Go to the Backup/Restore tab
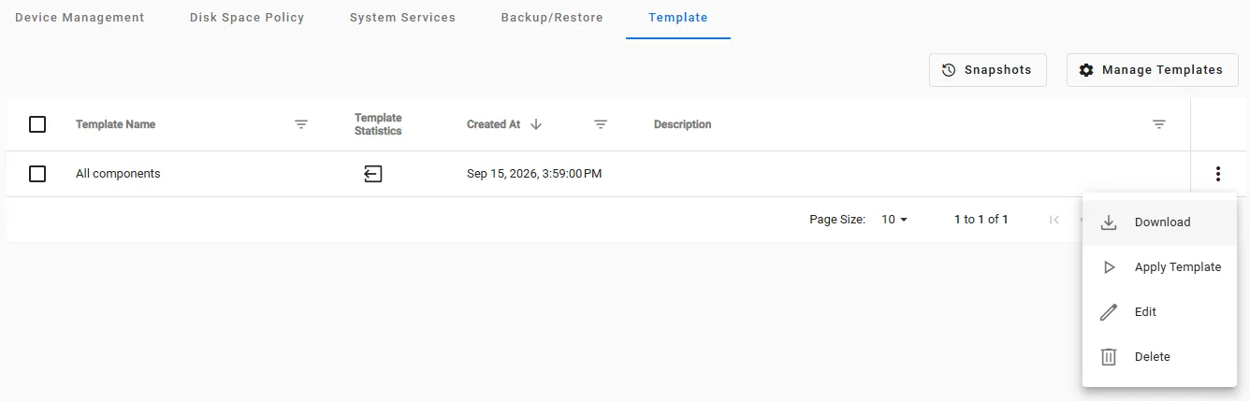The height and width of the screenshot is (401, 1250). tap(552, 18)
